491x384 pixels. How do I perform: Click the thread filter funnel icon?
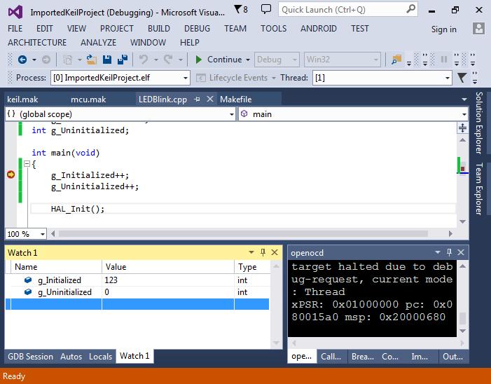[462, 77]
